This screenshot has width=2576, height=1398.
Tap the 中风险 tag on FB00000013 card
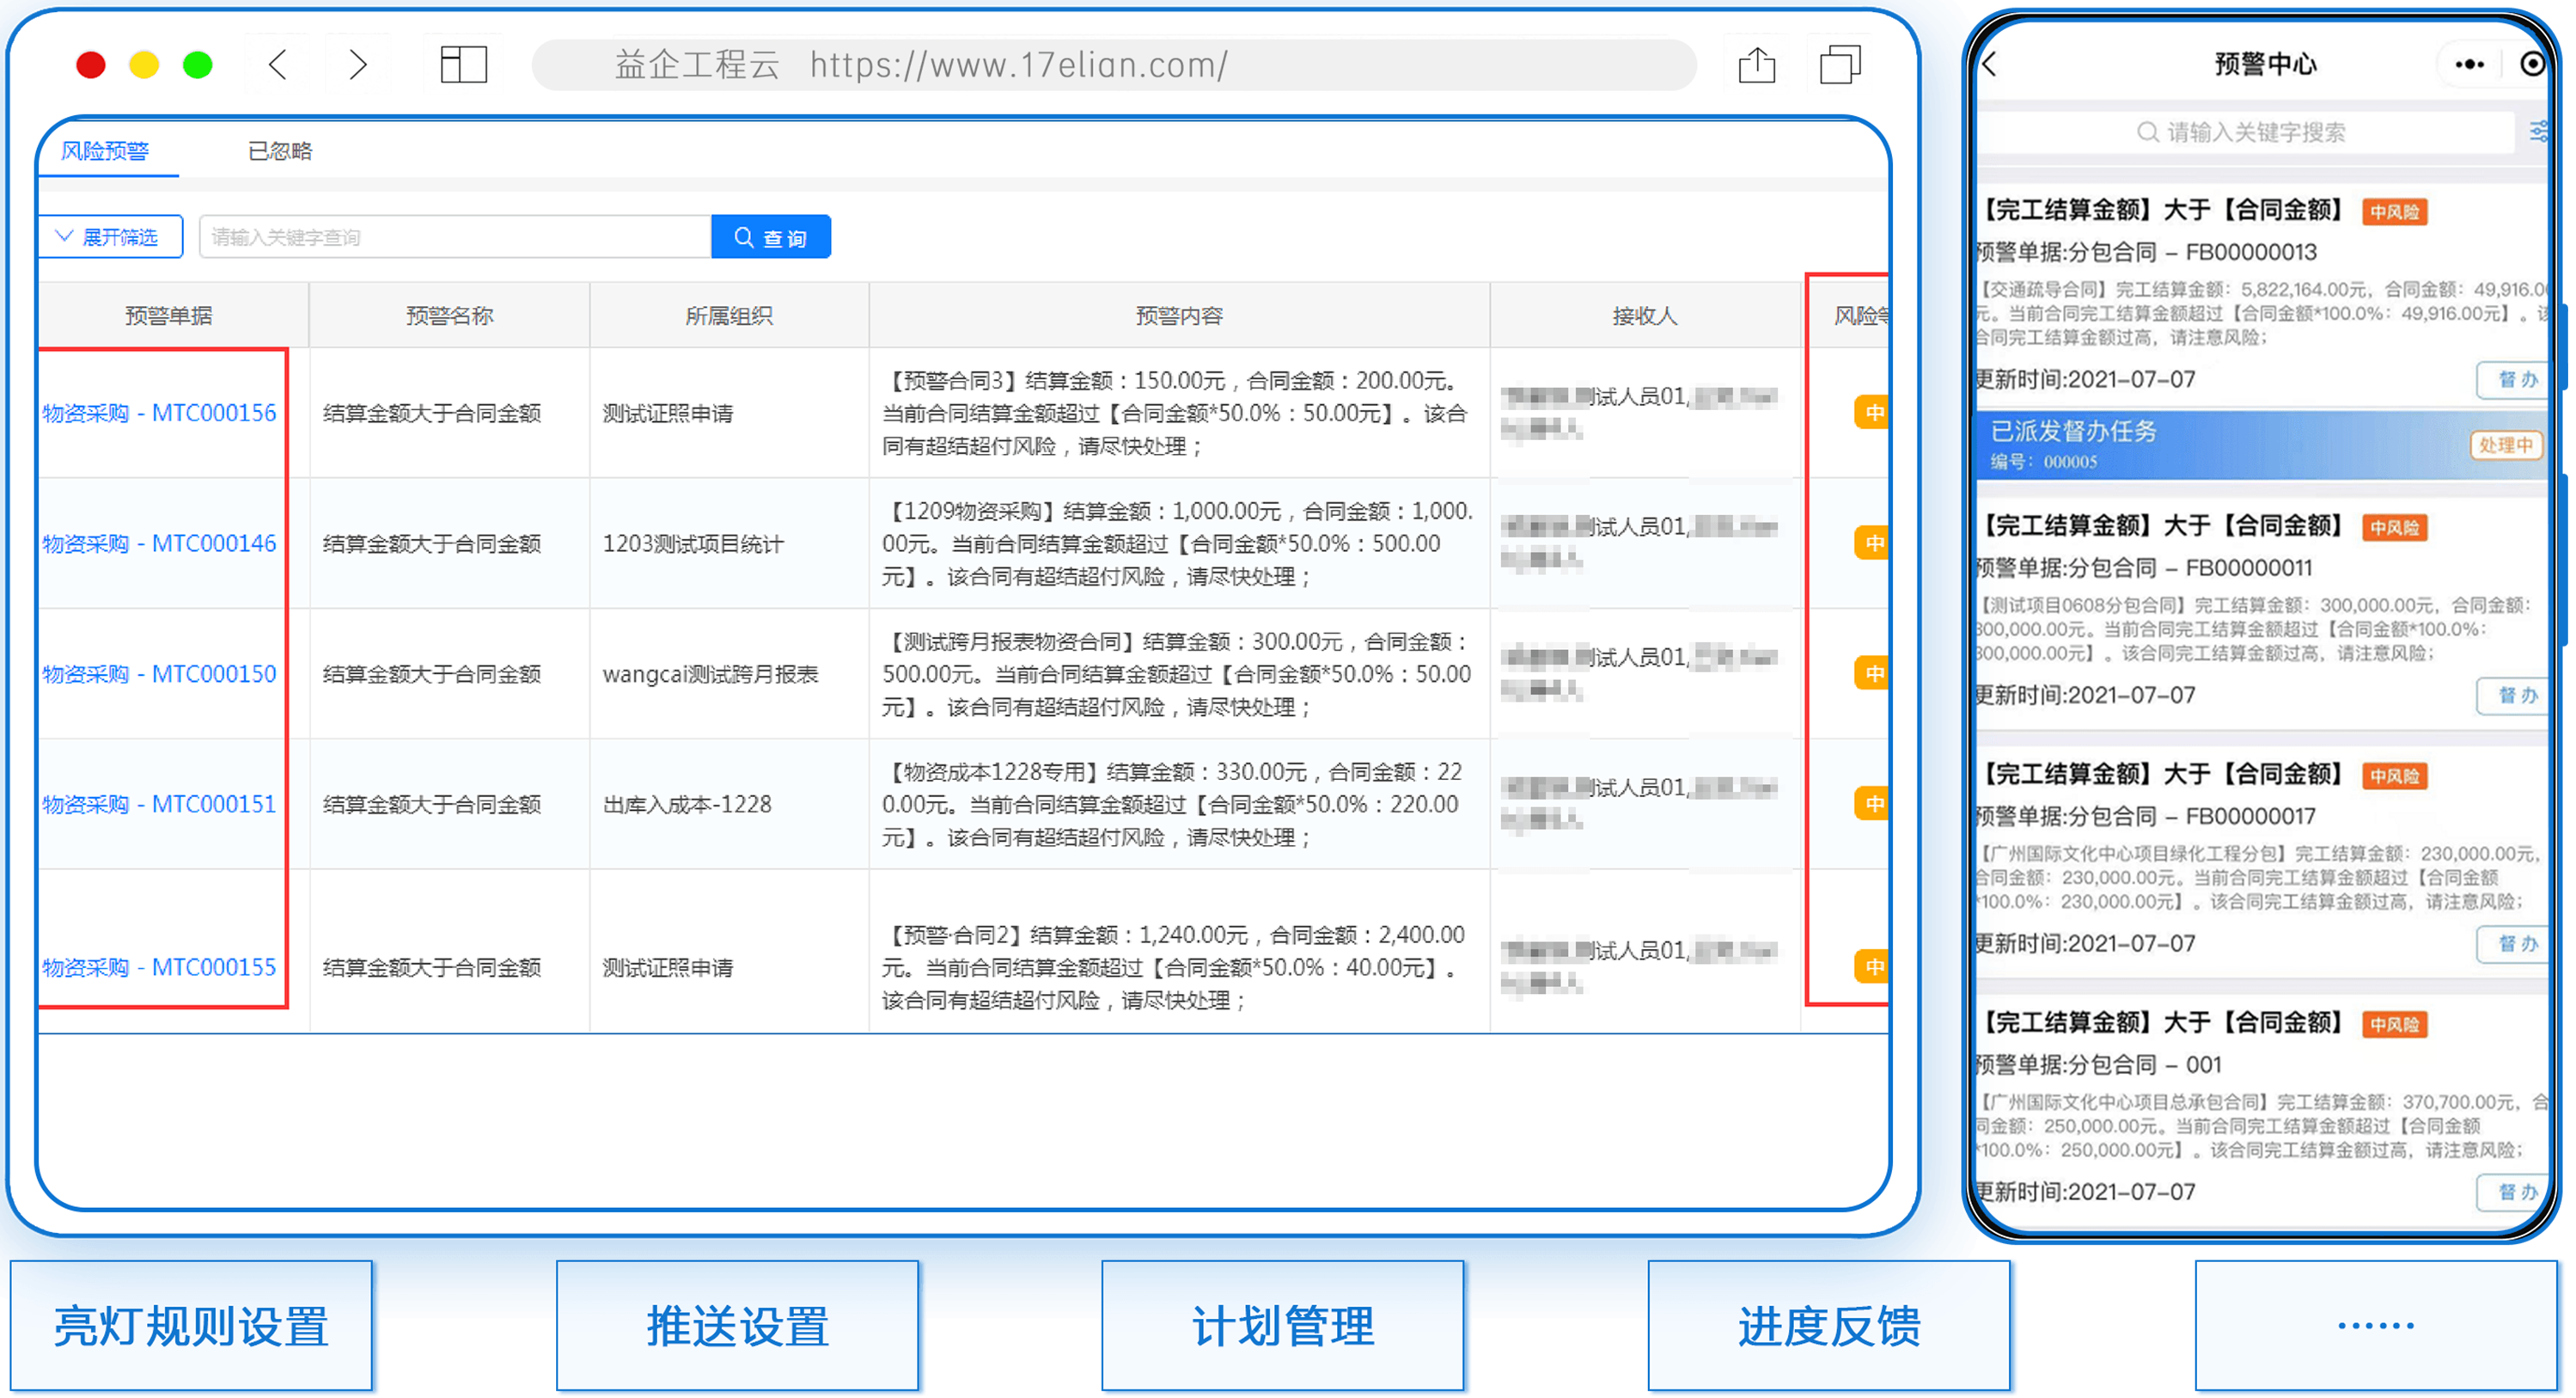(x=2394, y=212)
